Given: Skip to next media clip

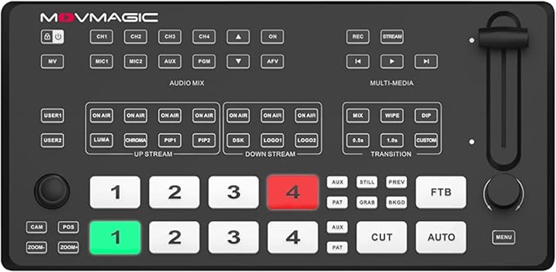Looking at the screenshot, I should 426,61.
